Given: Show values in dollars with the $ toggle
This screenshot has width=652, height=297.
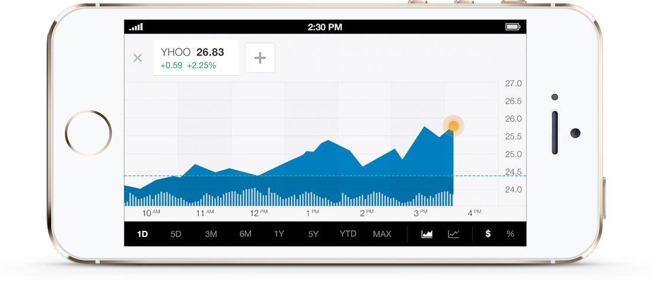Looking at the screenshot, I should coord(488,234).
